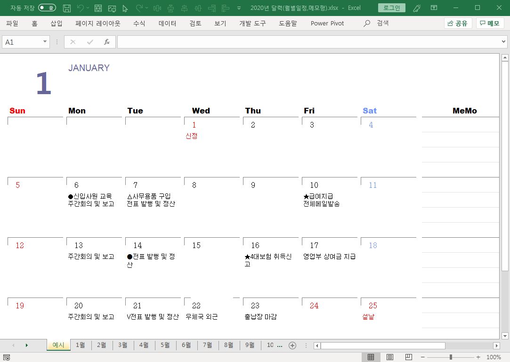Viewport: 510px width, 362px height.
Task: Click the zoom slider handle
Action: [451, 357]
